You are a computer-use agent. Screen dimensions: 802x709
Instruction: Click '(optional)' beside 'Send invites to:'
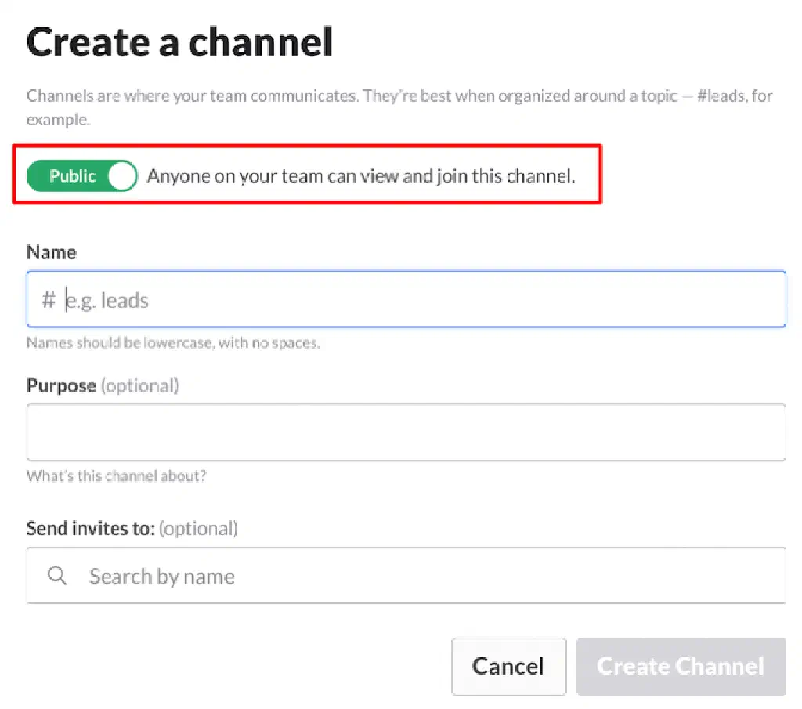(198, 528)
